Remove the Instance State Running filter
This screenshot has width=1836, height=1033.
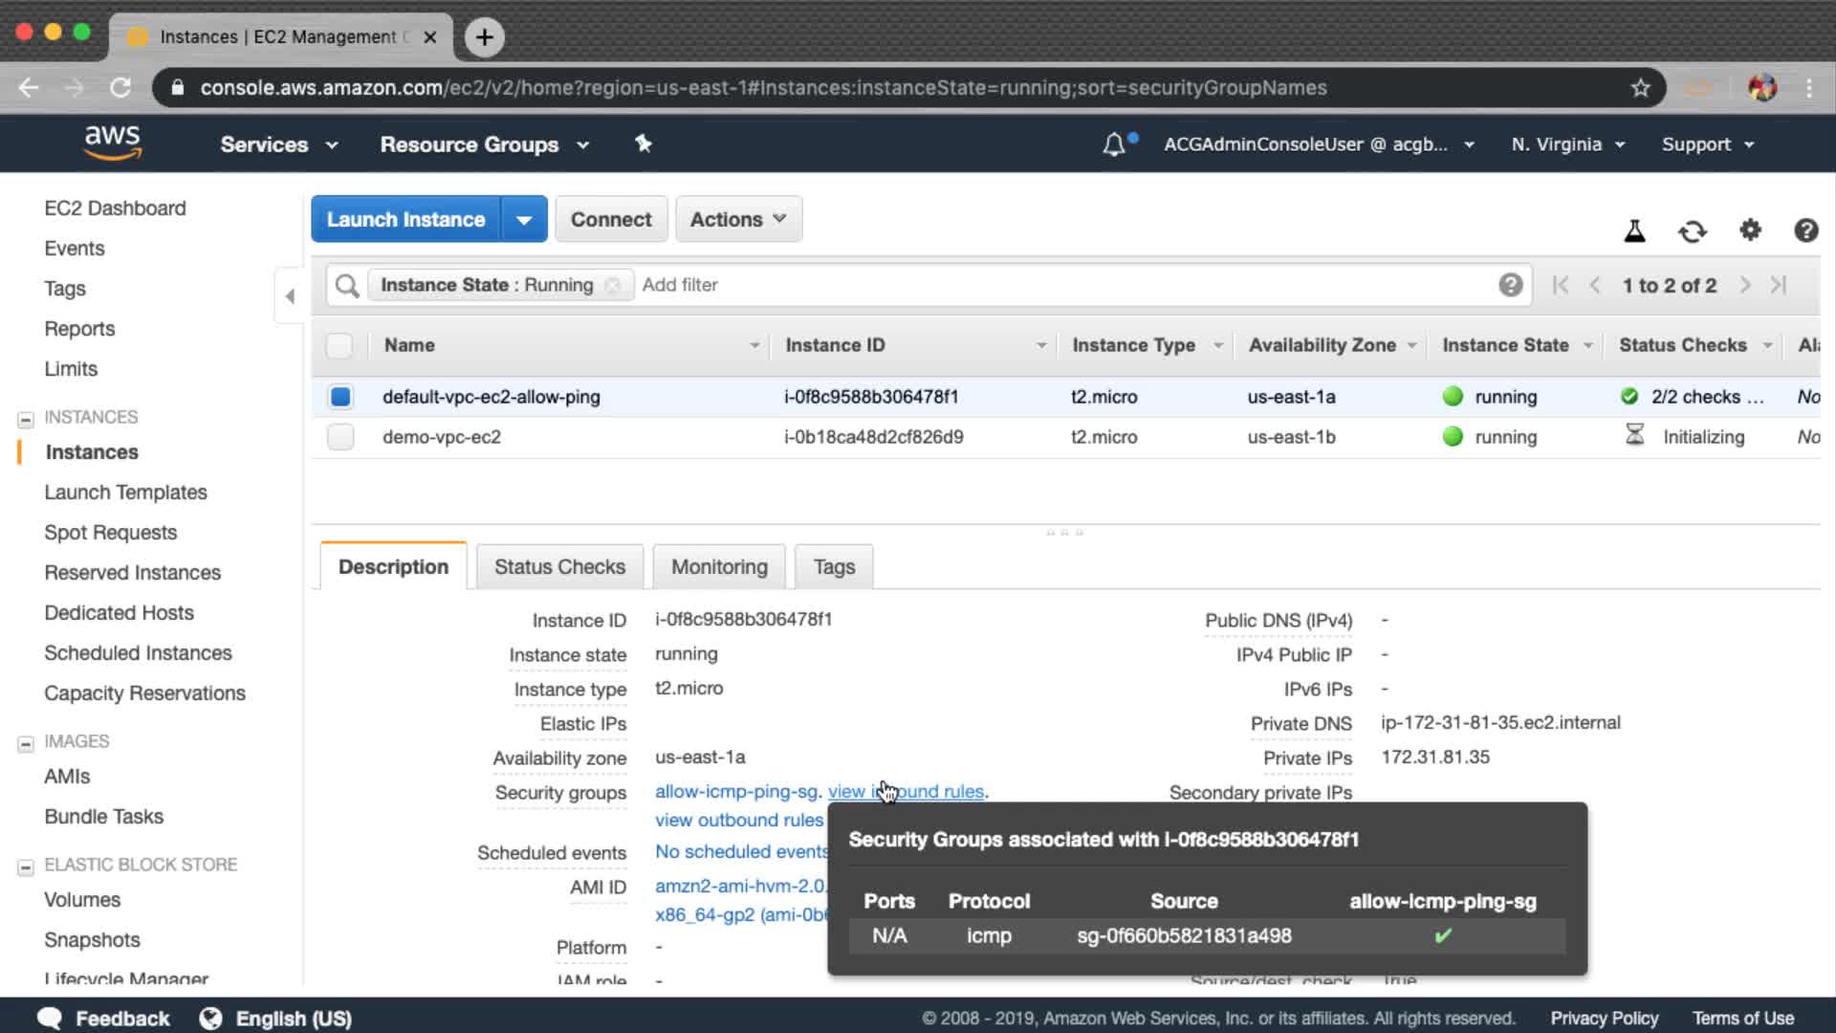tap(613, 285)
